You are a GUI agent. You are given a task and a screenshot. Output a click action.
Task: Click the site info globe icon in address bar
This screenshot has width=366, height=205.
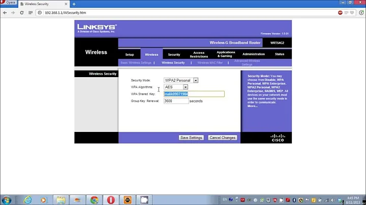pos(40,13)
